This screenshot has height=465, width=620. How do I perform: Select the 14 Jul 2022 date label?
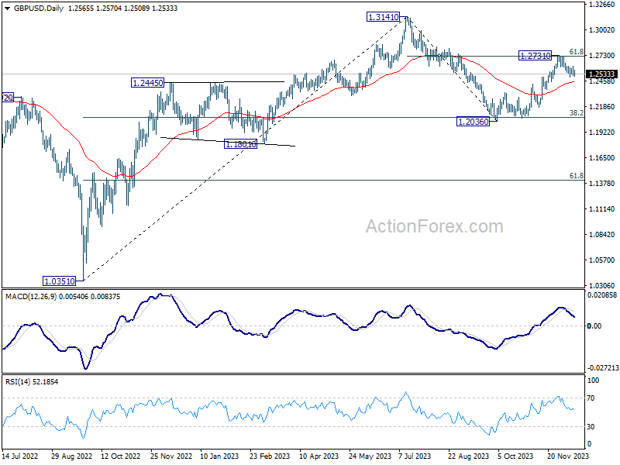point(20,456)
